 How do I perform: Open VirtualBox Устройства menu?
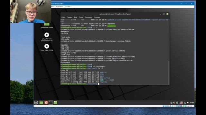point(60,7)
